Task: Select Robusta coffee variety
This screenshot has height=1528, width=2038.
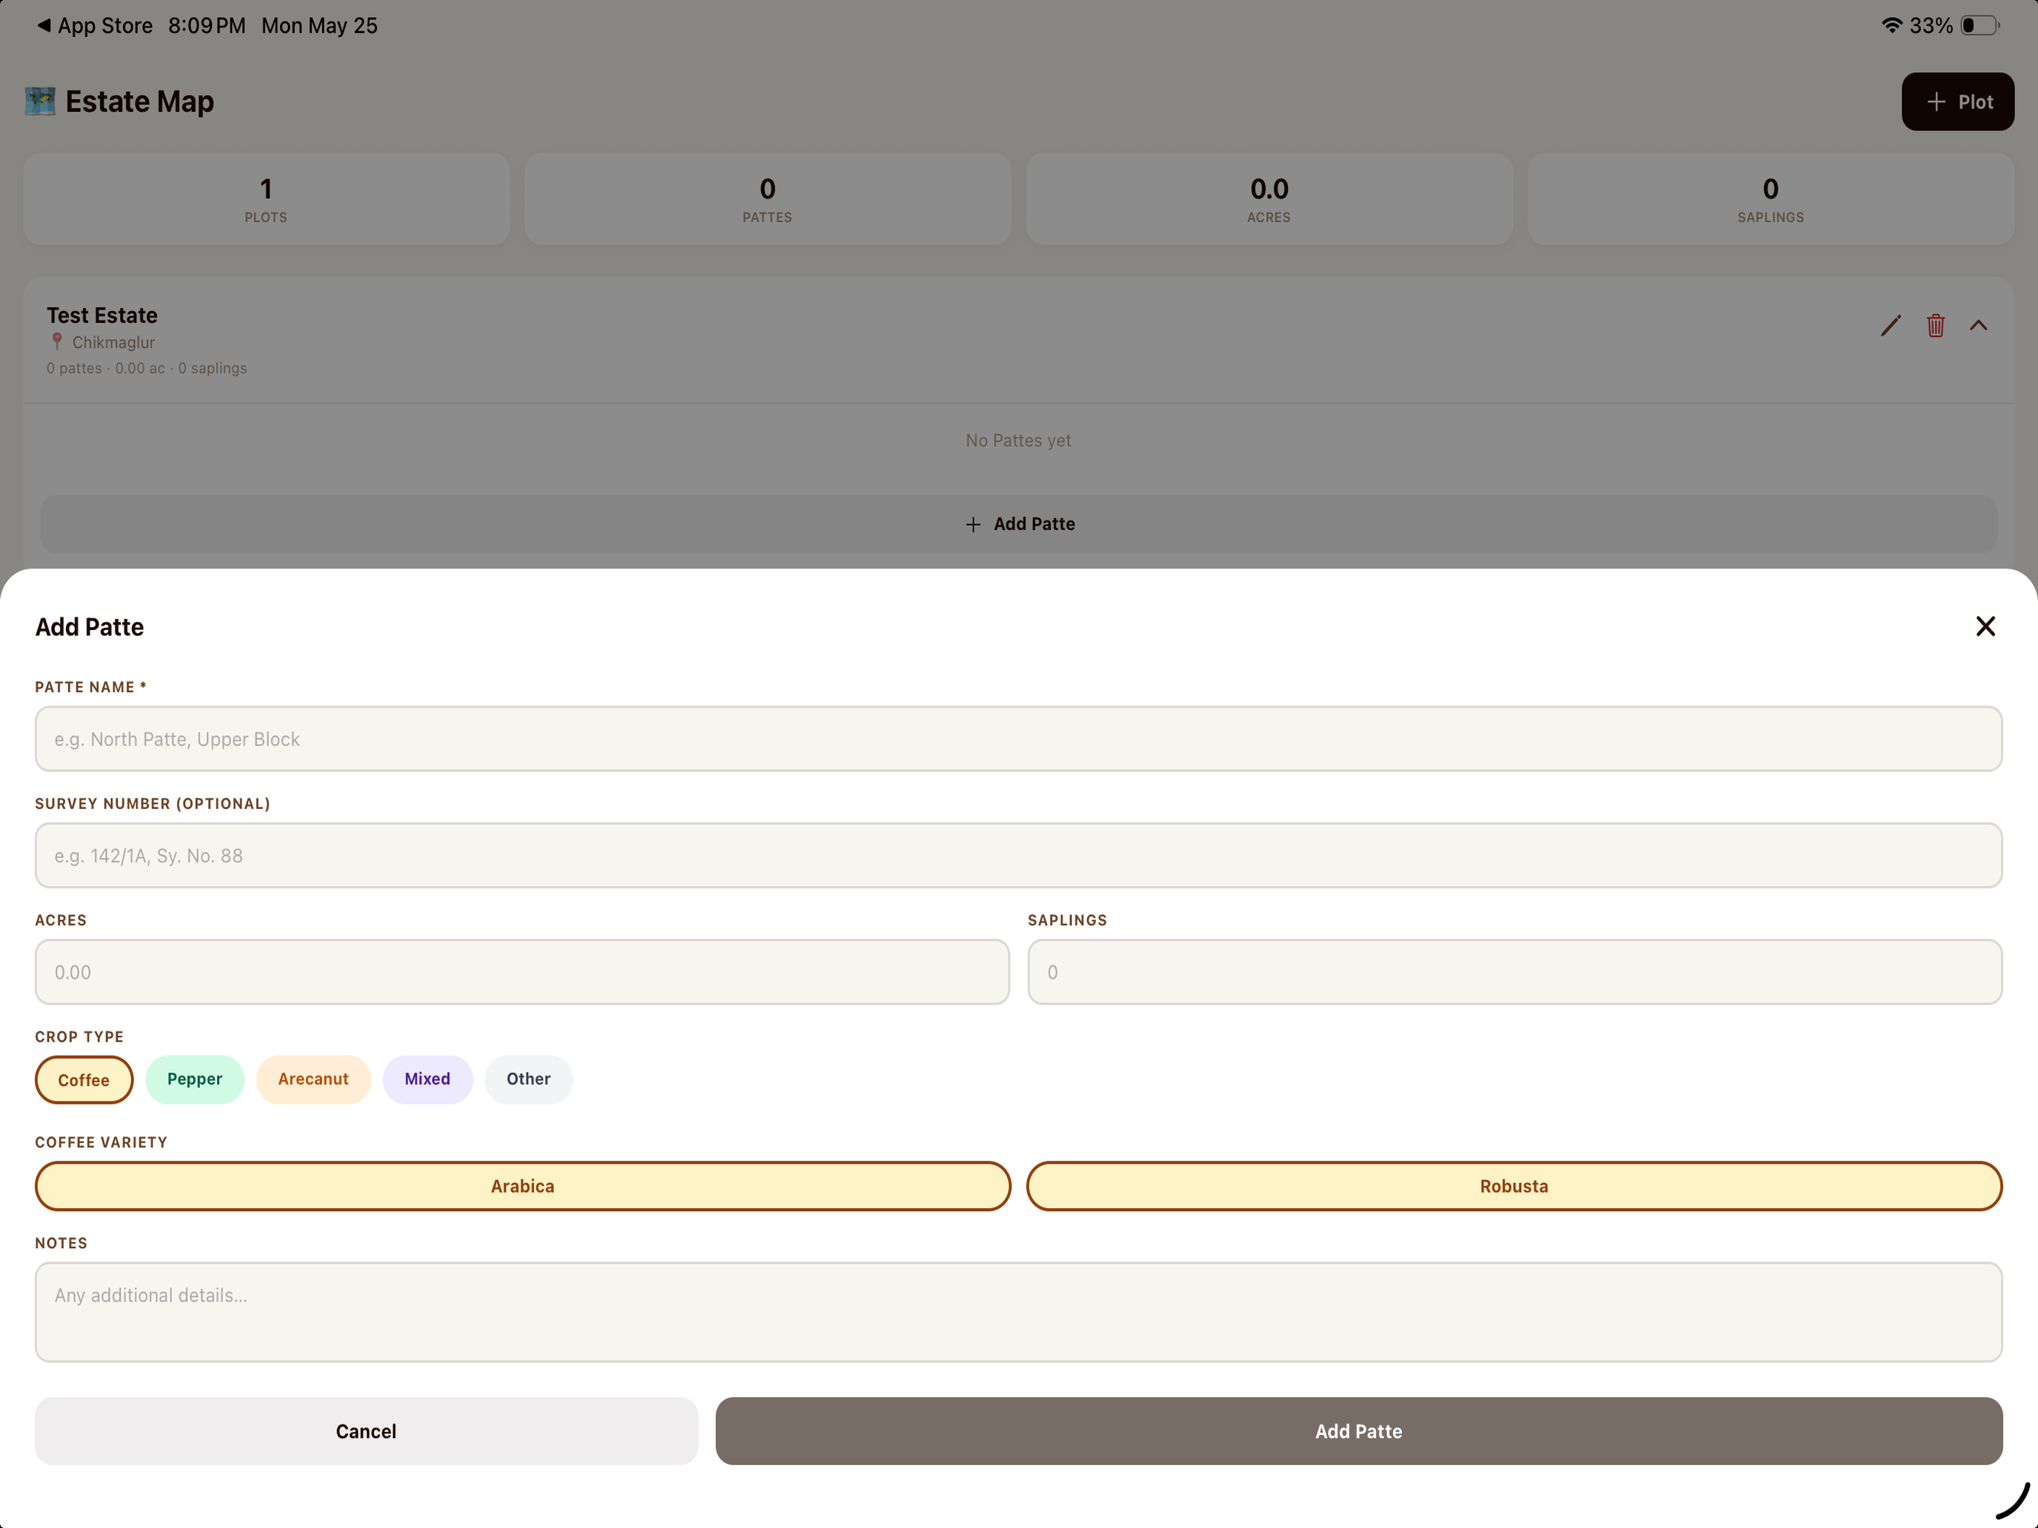Action: 1514,1186
